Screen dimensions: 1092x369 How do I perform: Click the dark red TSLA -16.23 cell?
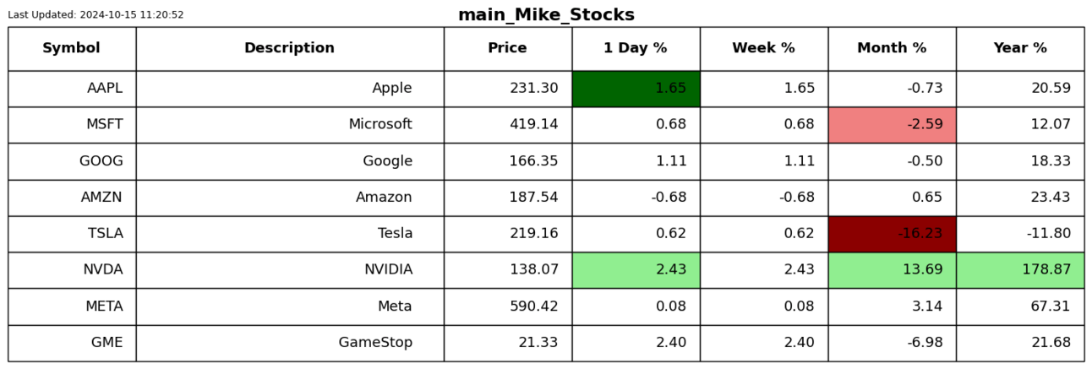pos(893,234)
